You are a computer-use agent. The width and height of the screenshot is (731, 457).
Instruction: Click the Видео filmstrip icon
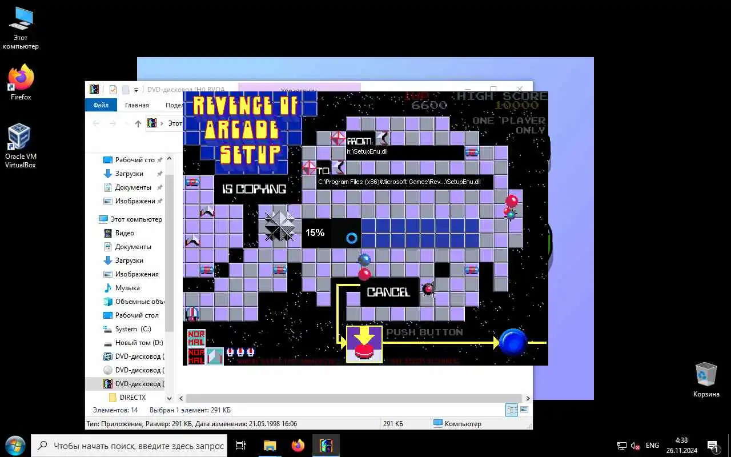point(107,233)
